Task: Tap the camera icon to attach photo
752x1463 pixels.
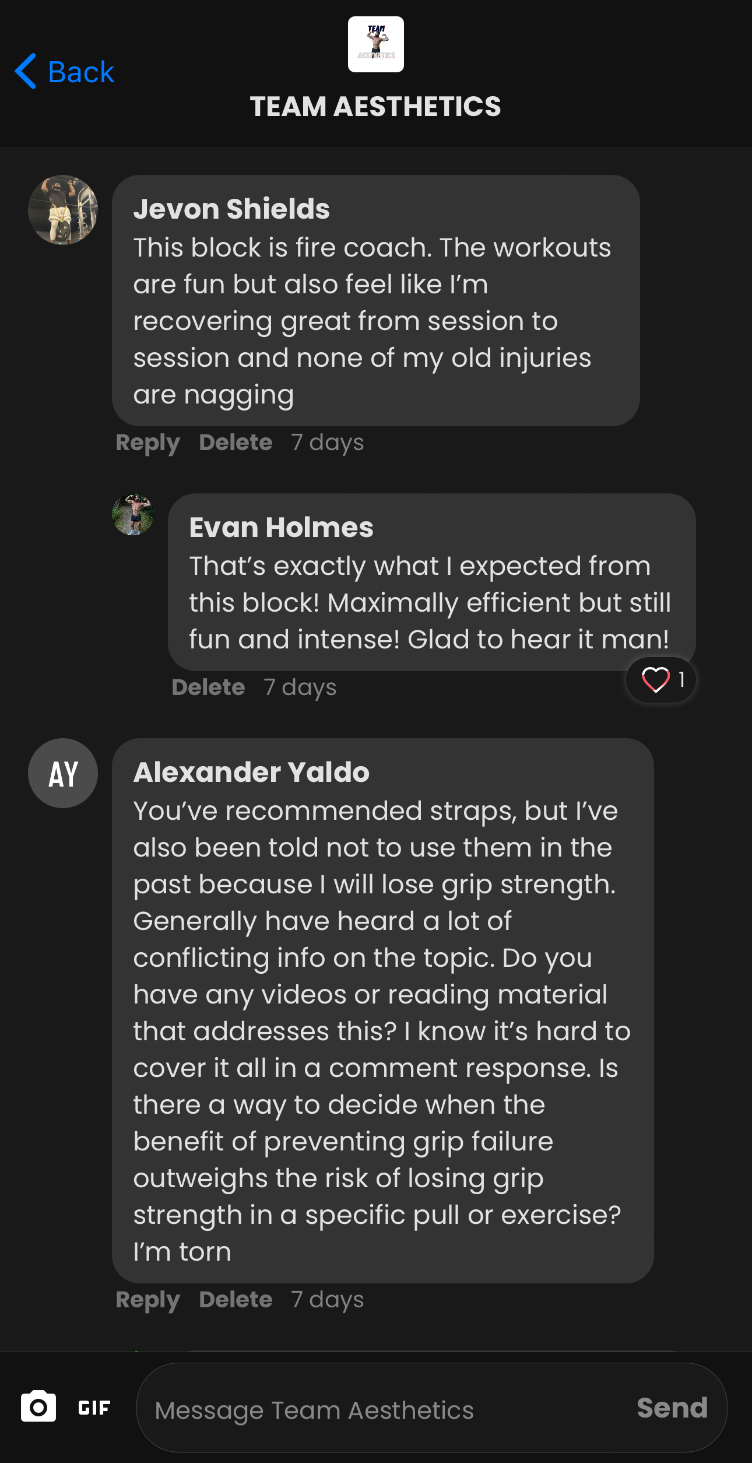Action: coord(38,1406)
